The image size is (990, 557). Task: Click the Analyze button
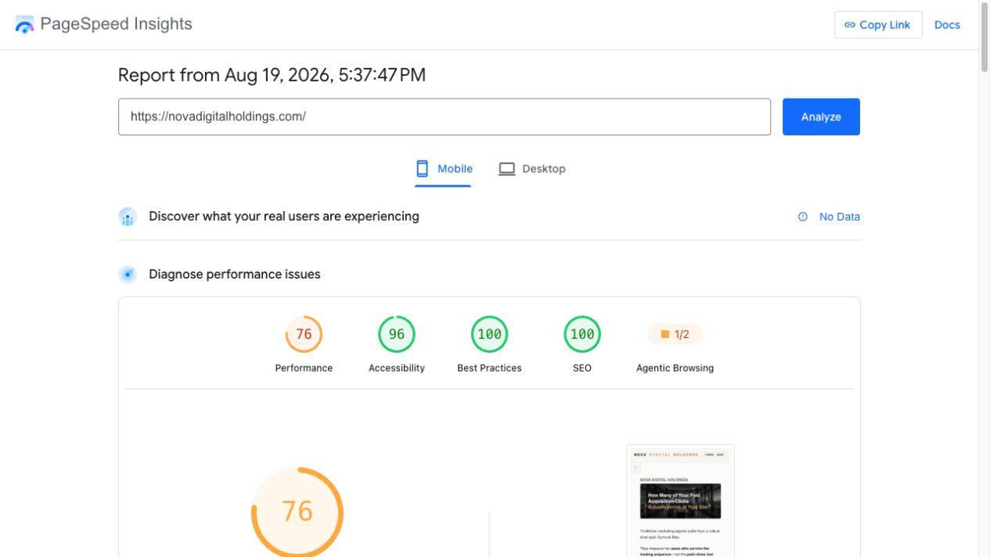[821, 117]
